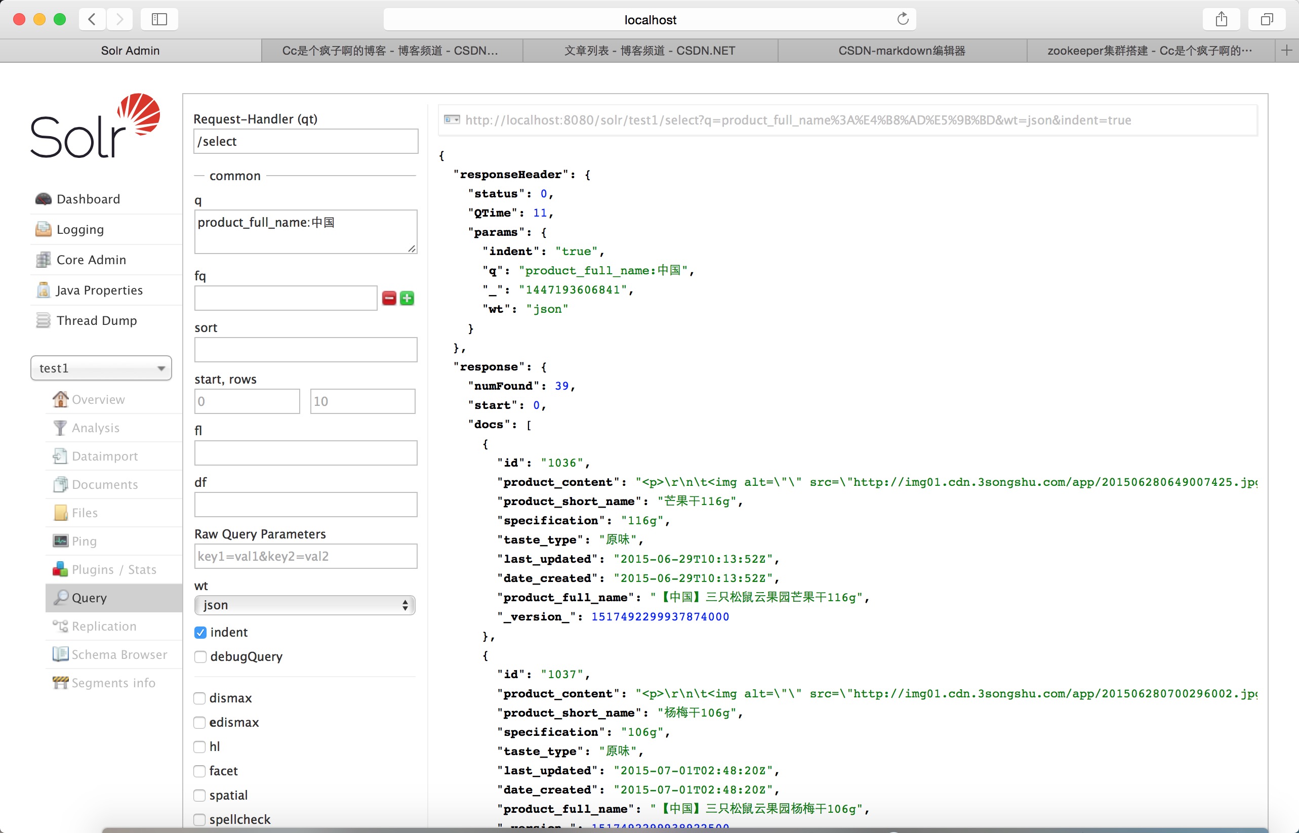Open the request URL link
Viewport: 1299px width, 833px height.
click(x=798, y=120)
